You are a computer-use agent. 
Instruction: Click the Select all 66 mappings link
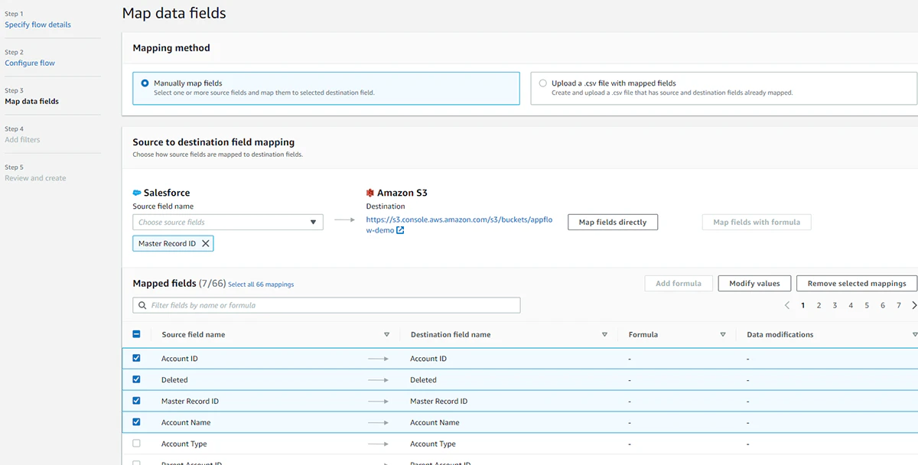pyautogui.click(x=261, y=284)
